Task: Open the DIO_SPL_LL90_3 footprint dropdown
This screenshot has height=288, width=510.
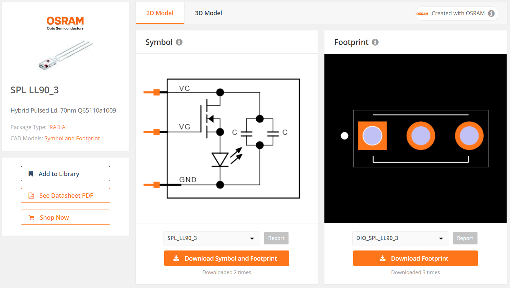Action: click(x=401, y=238)
